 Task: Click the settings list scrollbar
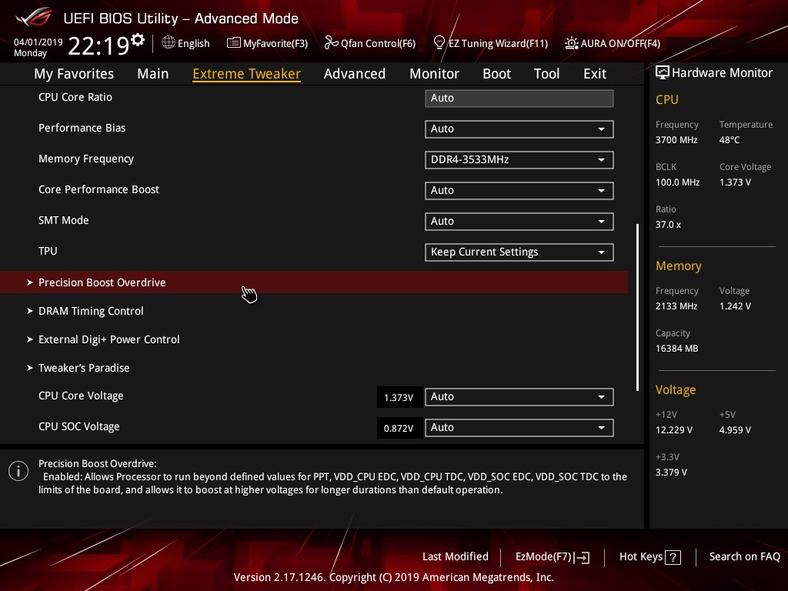point(638,308)
